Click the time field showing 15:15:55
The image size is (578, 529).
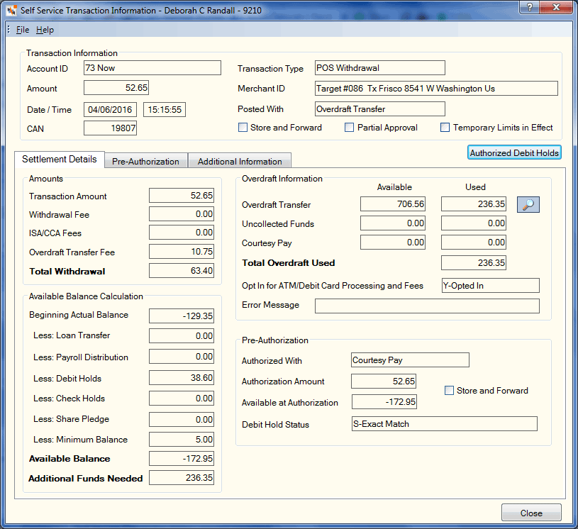pos(165,109)
